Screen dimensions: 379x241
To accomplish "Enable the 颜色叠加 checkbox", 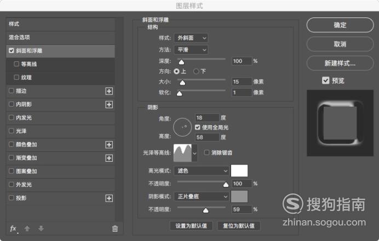I will pos(11,144).
